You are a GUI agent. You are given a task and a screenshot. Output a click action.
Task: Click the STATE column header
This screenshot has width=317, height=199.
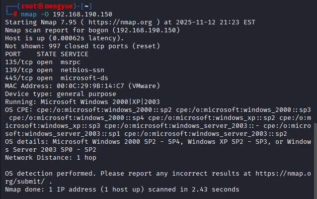pyautogui.click(x=46, y=54)
